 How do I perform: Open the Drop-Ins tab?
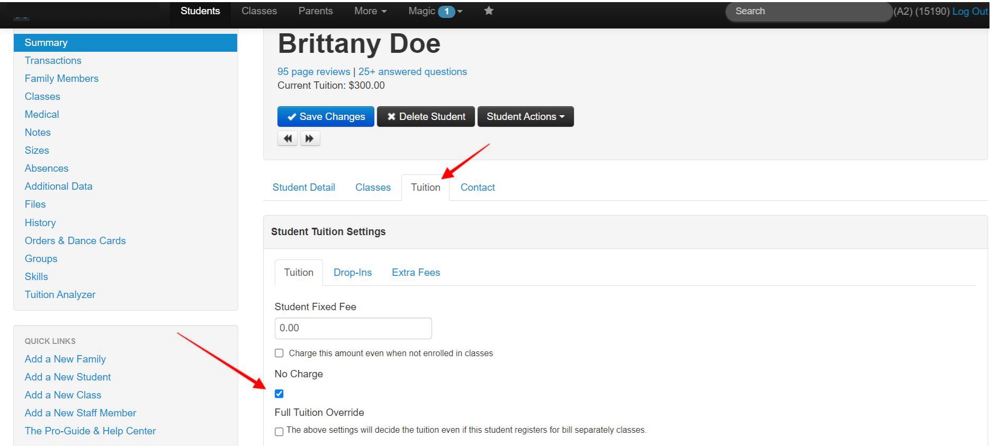[x=353, y=273]
